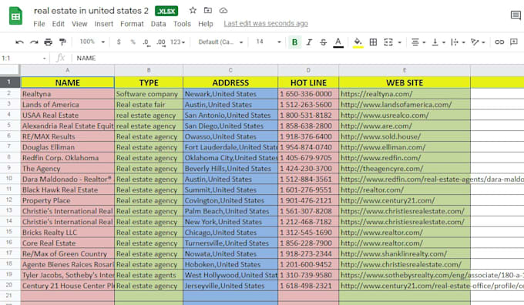Select column E header

tap(405, 70)
